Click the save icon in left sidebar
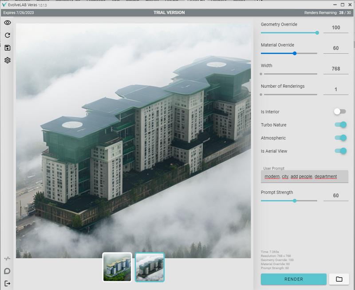The width and height of the screenshot is (355, 290). pyautogui.click(x=8, y=47)
